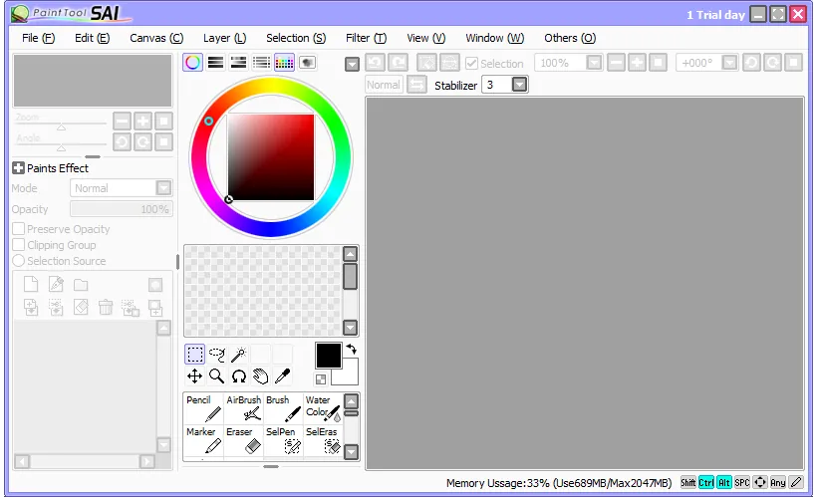
Task: Toggle the scratchpad panel
Action: pos(308,63)
